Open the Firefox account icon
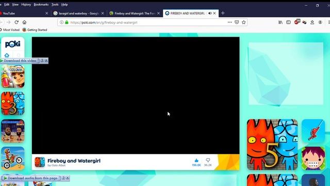This screenshot has width=330, height=186. click(320, 22)
